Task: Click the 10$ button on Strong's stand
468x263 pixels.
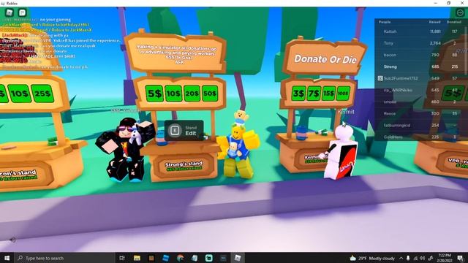Action: [173, 94]
